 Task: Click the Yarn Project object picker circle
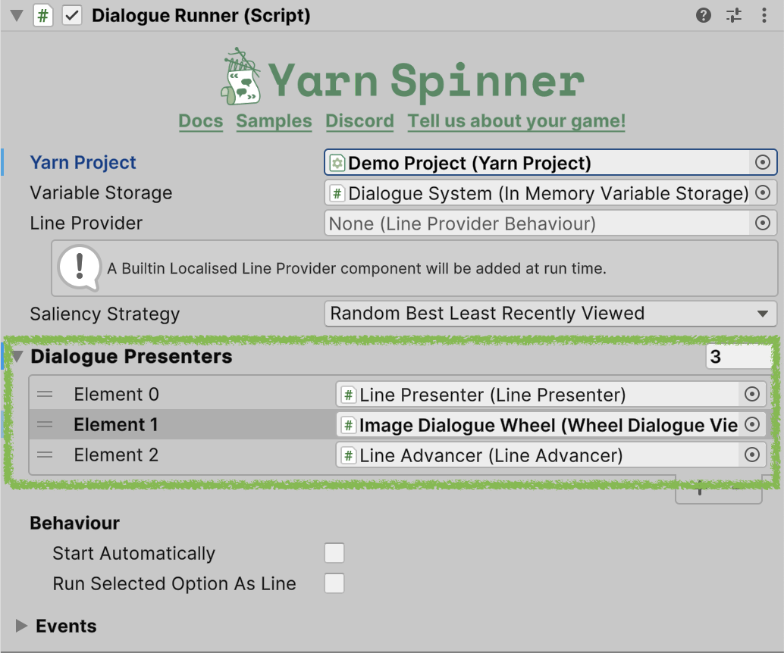click(763, 162)
